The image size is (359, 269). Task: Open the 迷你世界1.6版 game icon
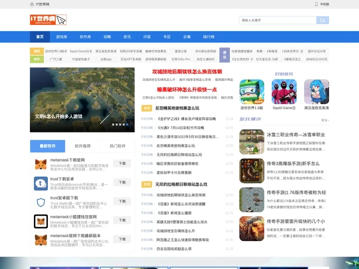point(252,92)
